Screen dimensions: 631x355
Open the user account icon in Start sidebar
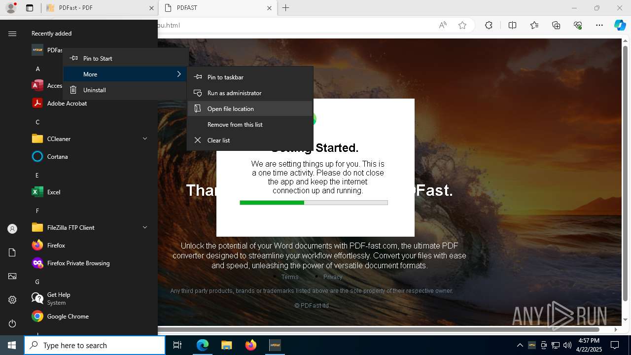pyautogui.click(x=12, y=229)
